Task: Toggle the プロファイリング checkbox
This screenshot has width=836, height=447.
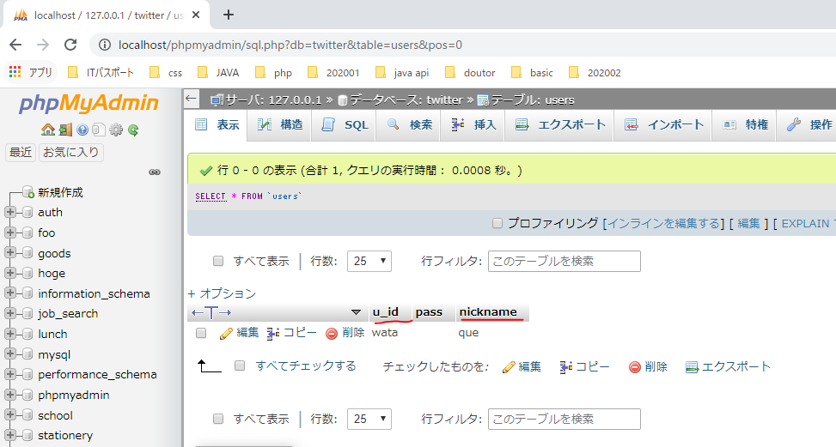Action: (497, 223)
